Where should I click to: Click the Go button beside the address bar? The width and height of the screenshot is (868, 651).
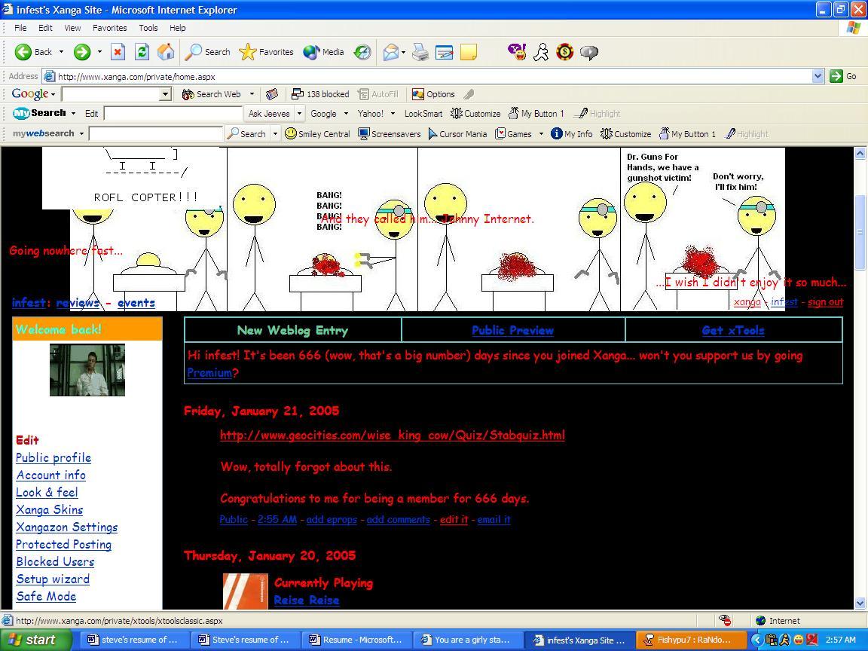[x=843, y=76]
